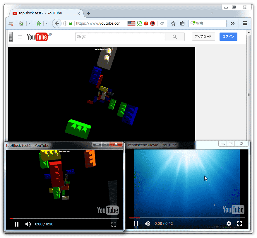Seek on the topBlock test2 video progress bar
This screenshot has height=238, width=257.
pyautogui.click(x=64, y=218)
